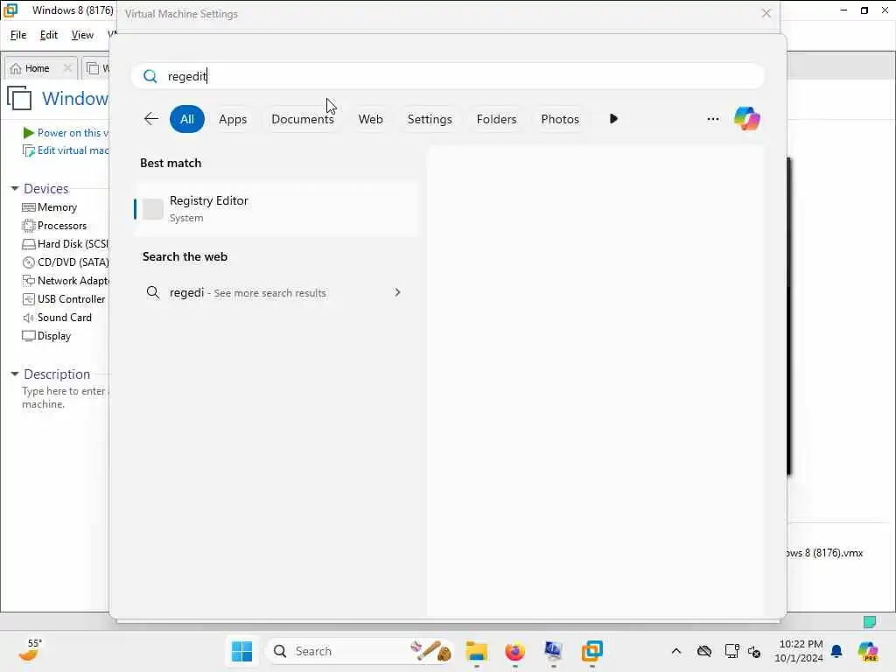Click the CD/DVD disc icon
The height and width of the screenshot is (672, 896).
[29, 262]
